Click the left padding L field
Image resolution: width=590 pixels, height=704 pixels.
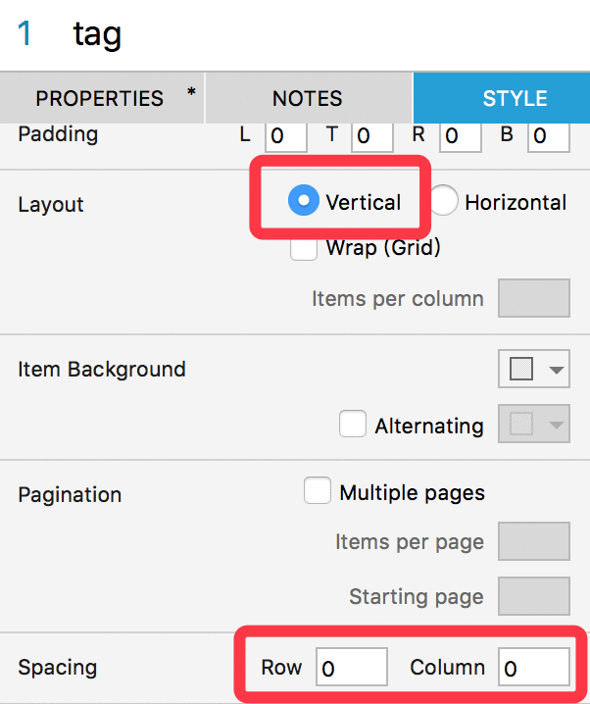click(286, 136)
